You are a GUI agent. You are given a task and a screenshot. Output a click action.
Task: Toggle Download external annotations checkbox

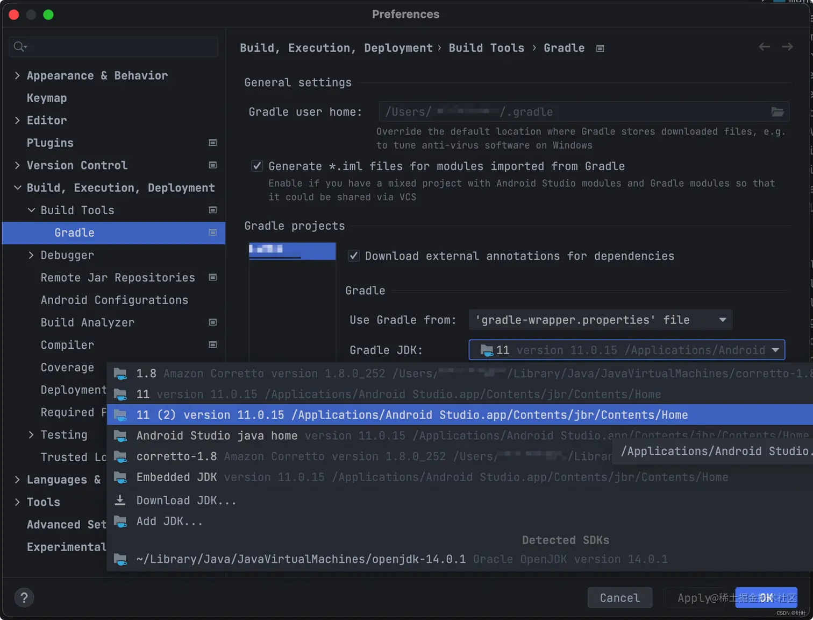point(354,256)
